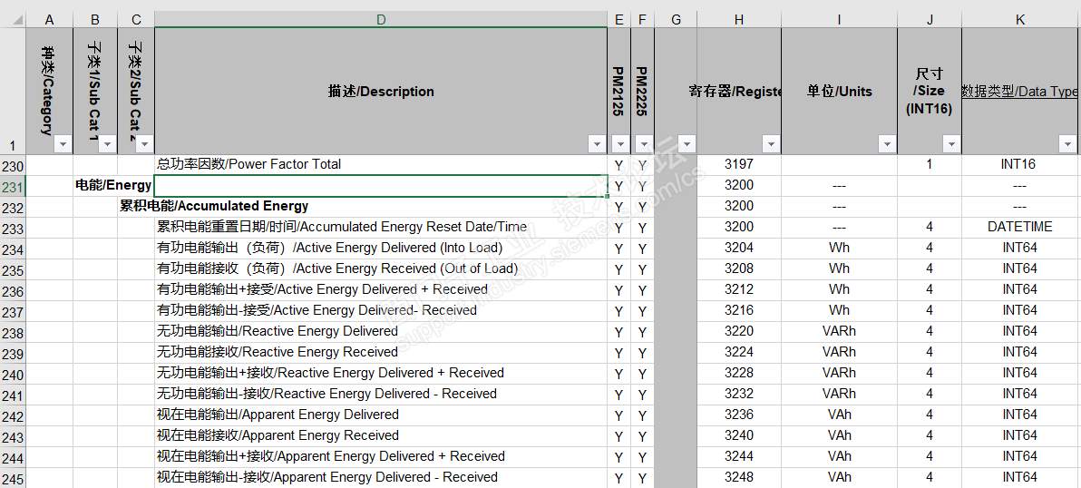Select register value 3197
The image size is (1081, 488).
pyautogui.click(x=739, y=165)
